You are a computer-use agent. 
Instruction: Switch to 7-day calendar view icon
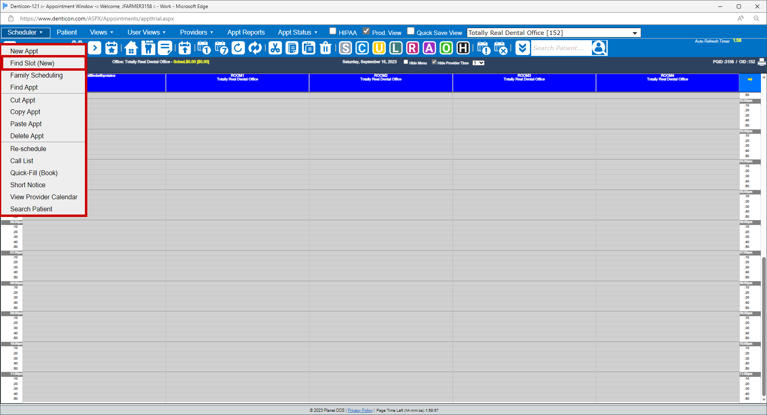pos(221,48)
